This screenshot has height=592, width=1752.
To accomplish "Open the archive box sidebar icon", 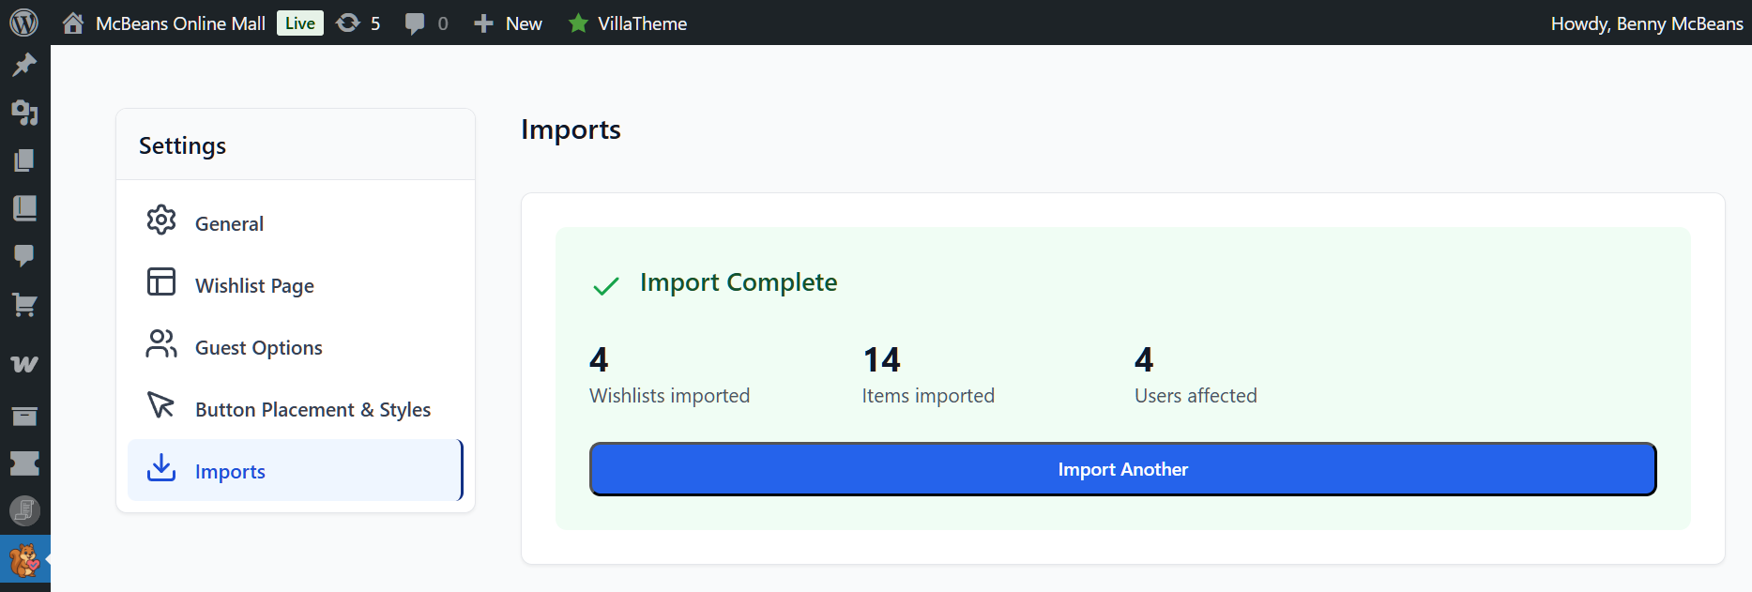I will point(24,416).
